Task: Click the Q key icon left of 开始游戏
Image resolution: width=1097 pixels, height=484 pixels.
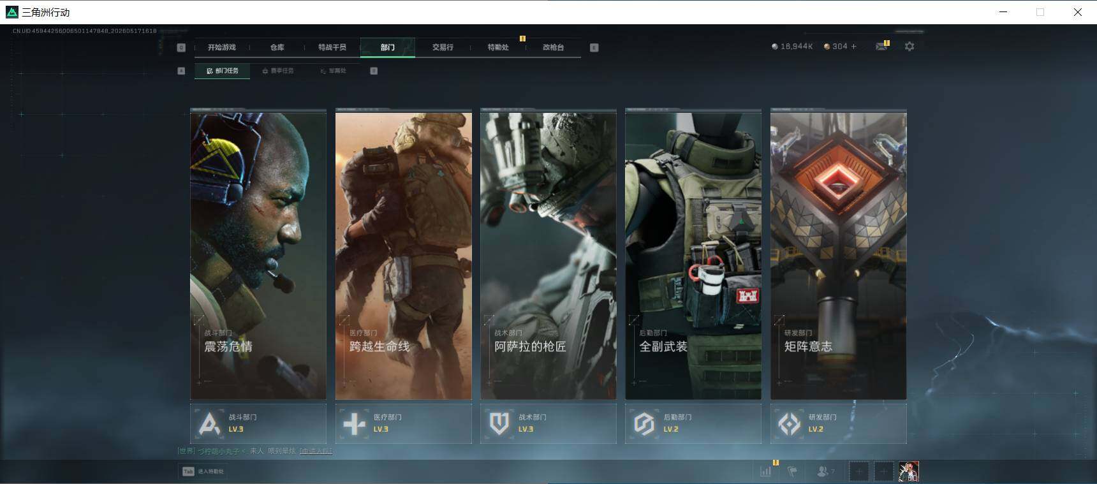Action: pos(181,47)
